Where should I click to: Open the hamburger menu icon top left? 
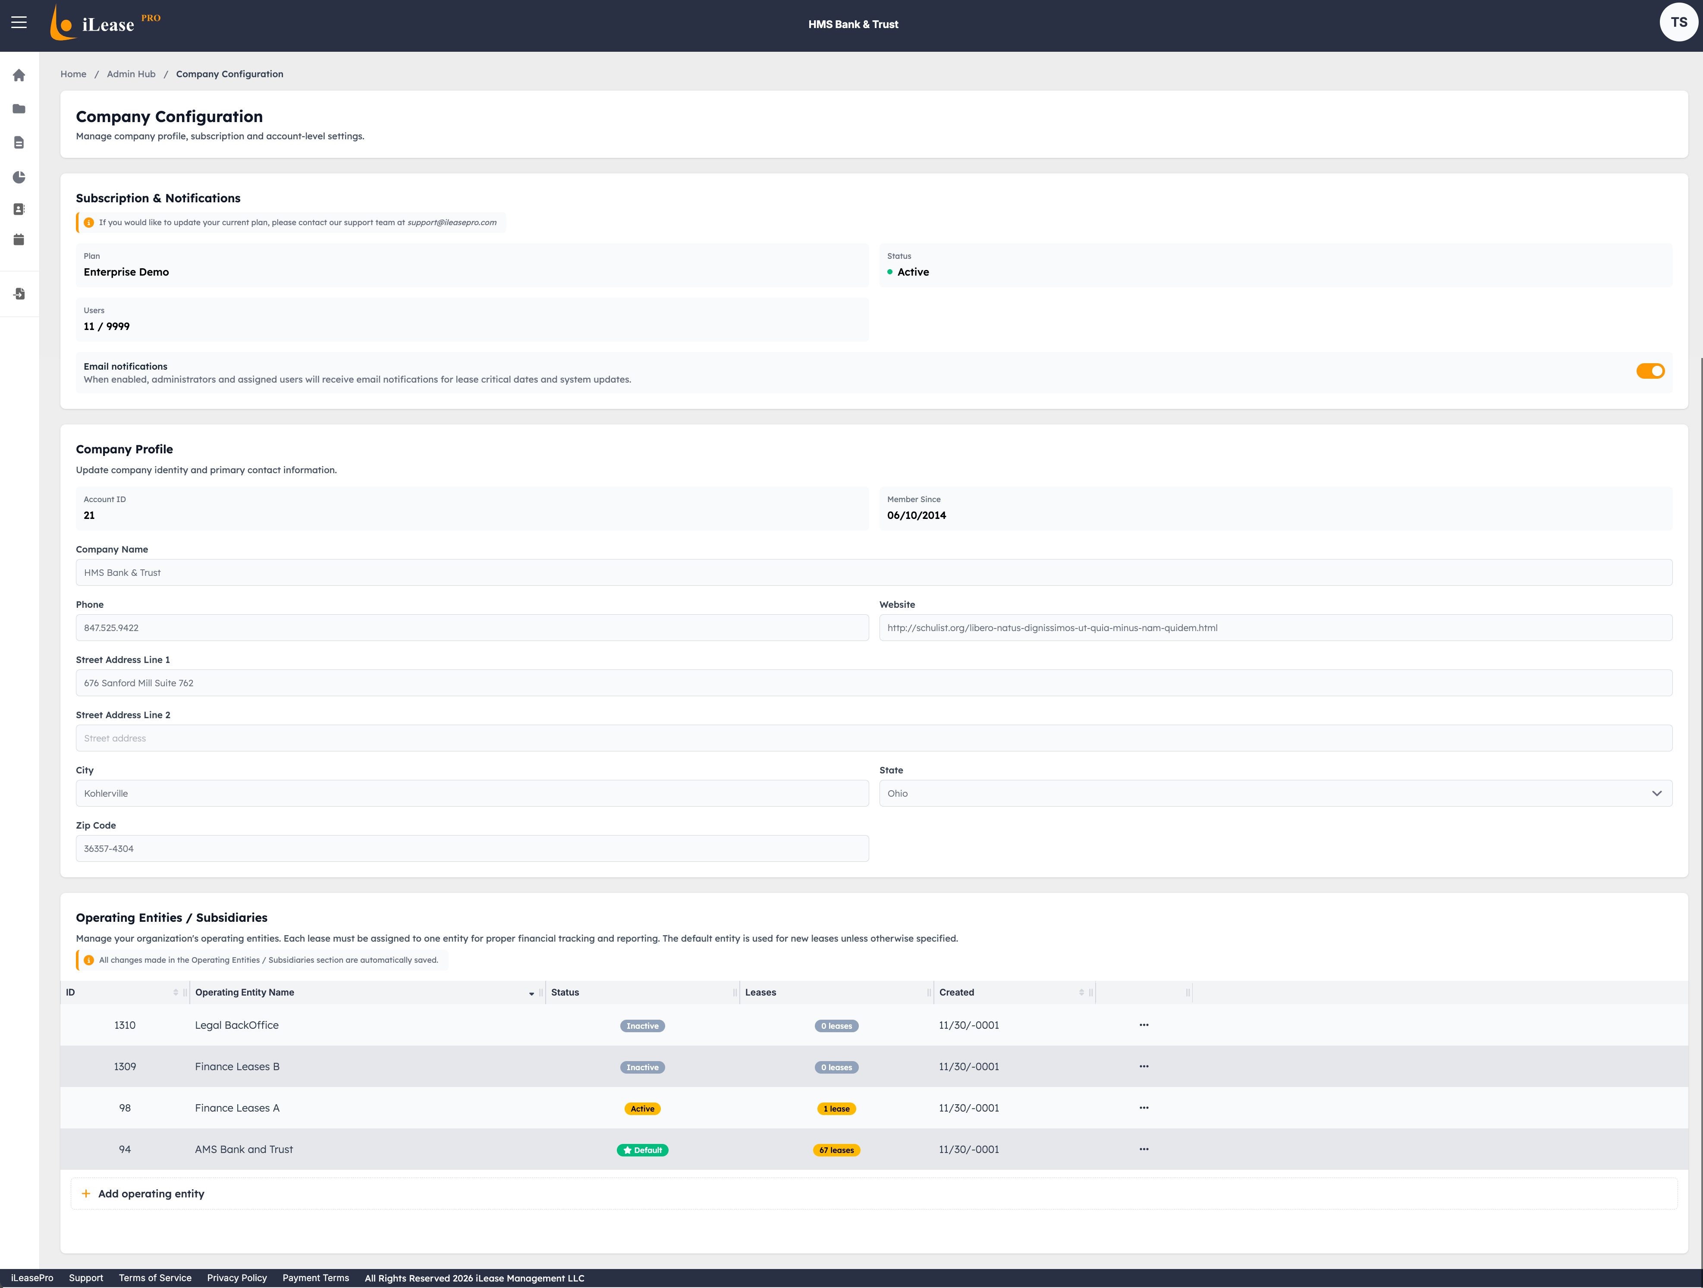coord(19,22)
